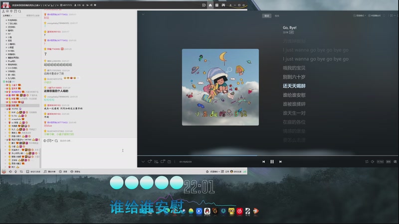Click the location pin icon above channel list
The height and width of the screenshot is (224, 399).
[x=11, y=11]
